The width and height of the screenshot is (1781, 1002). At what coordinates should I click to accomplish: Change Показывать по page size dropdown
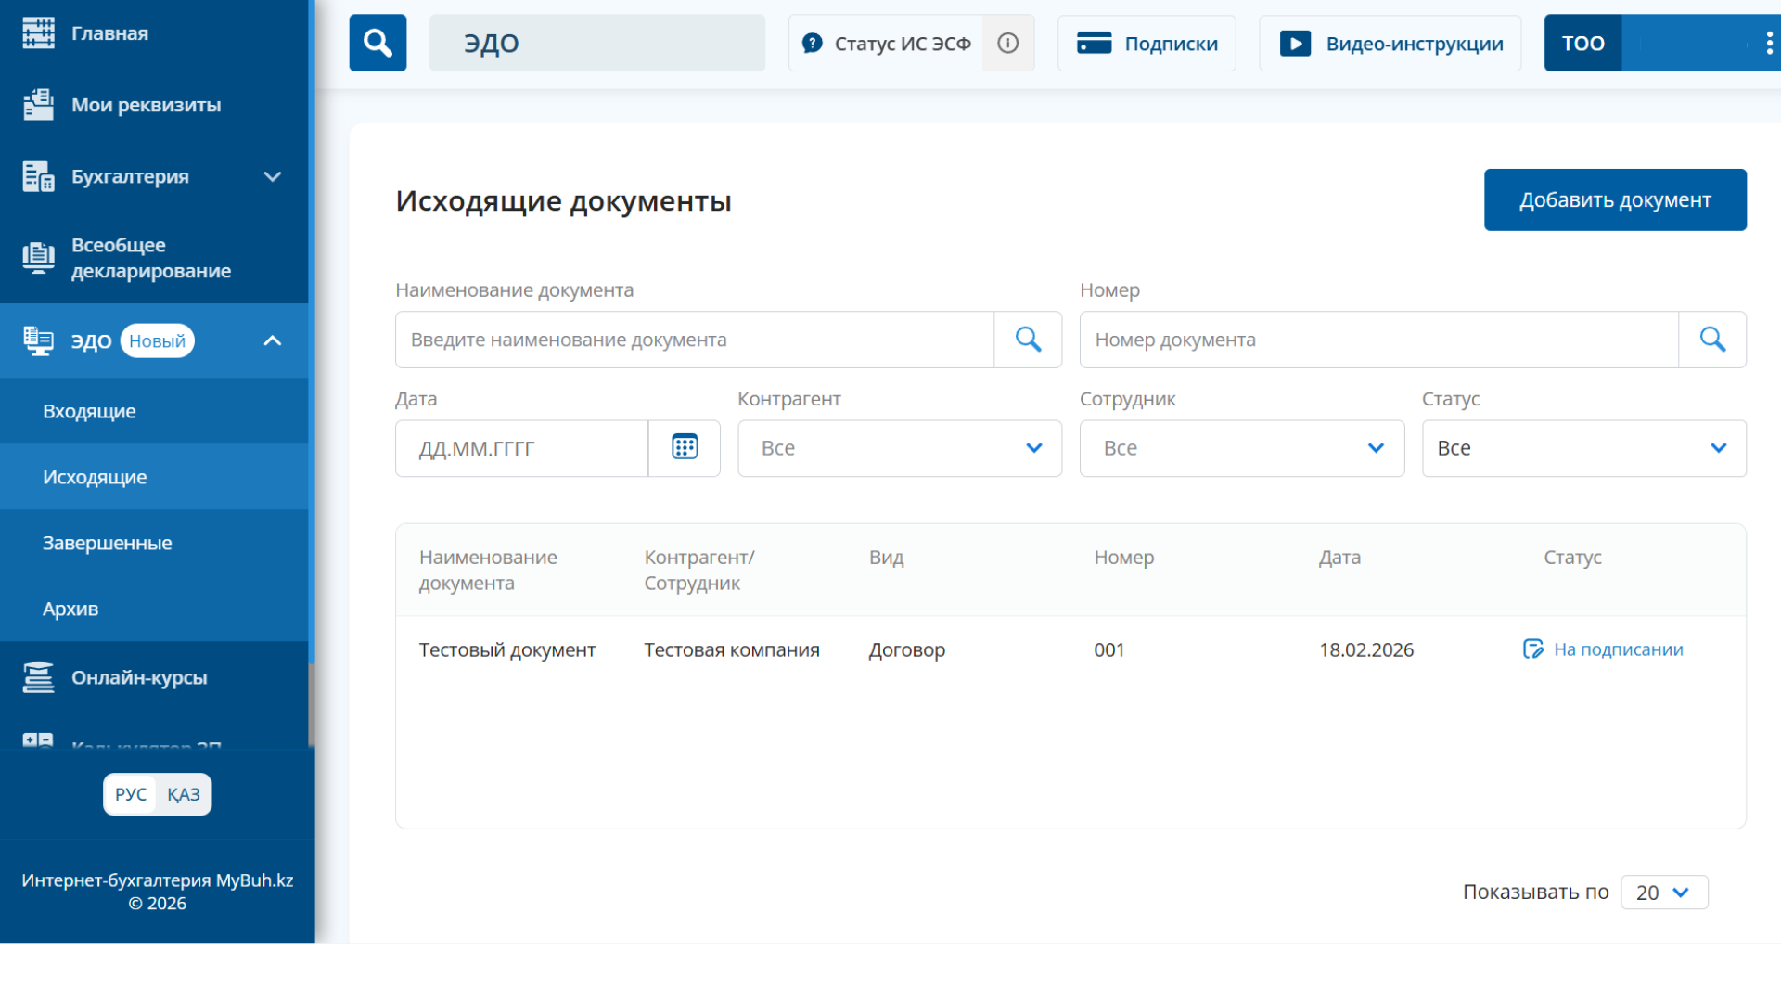[x=1664, y=892]
